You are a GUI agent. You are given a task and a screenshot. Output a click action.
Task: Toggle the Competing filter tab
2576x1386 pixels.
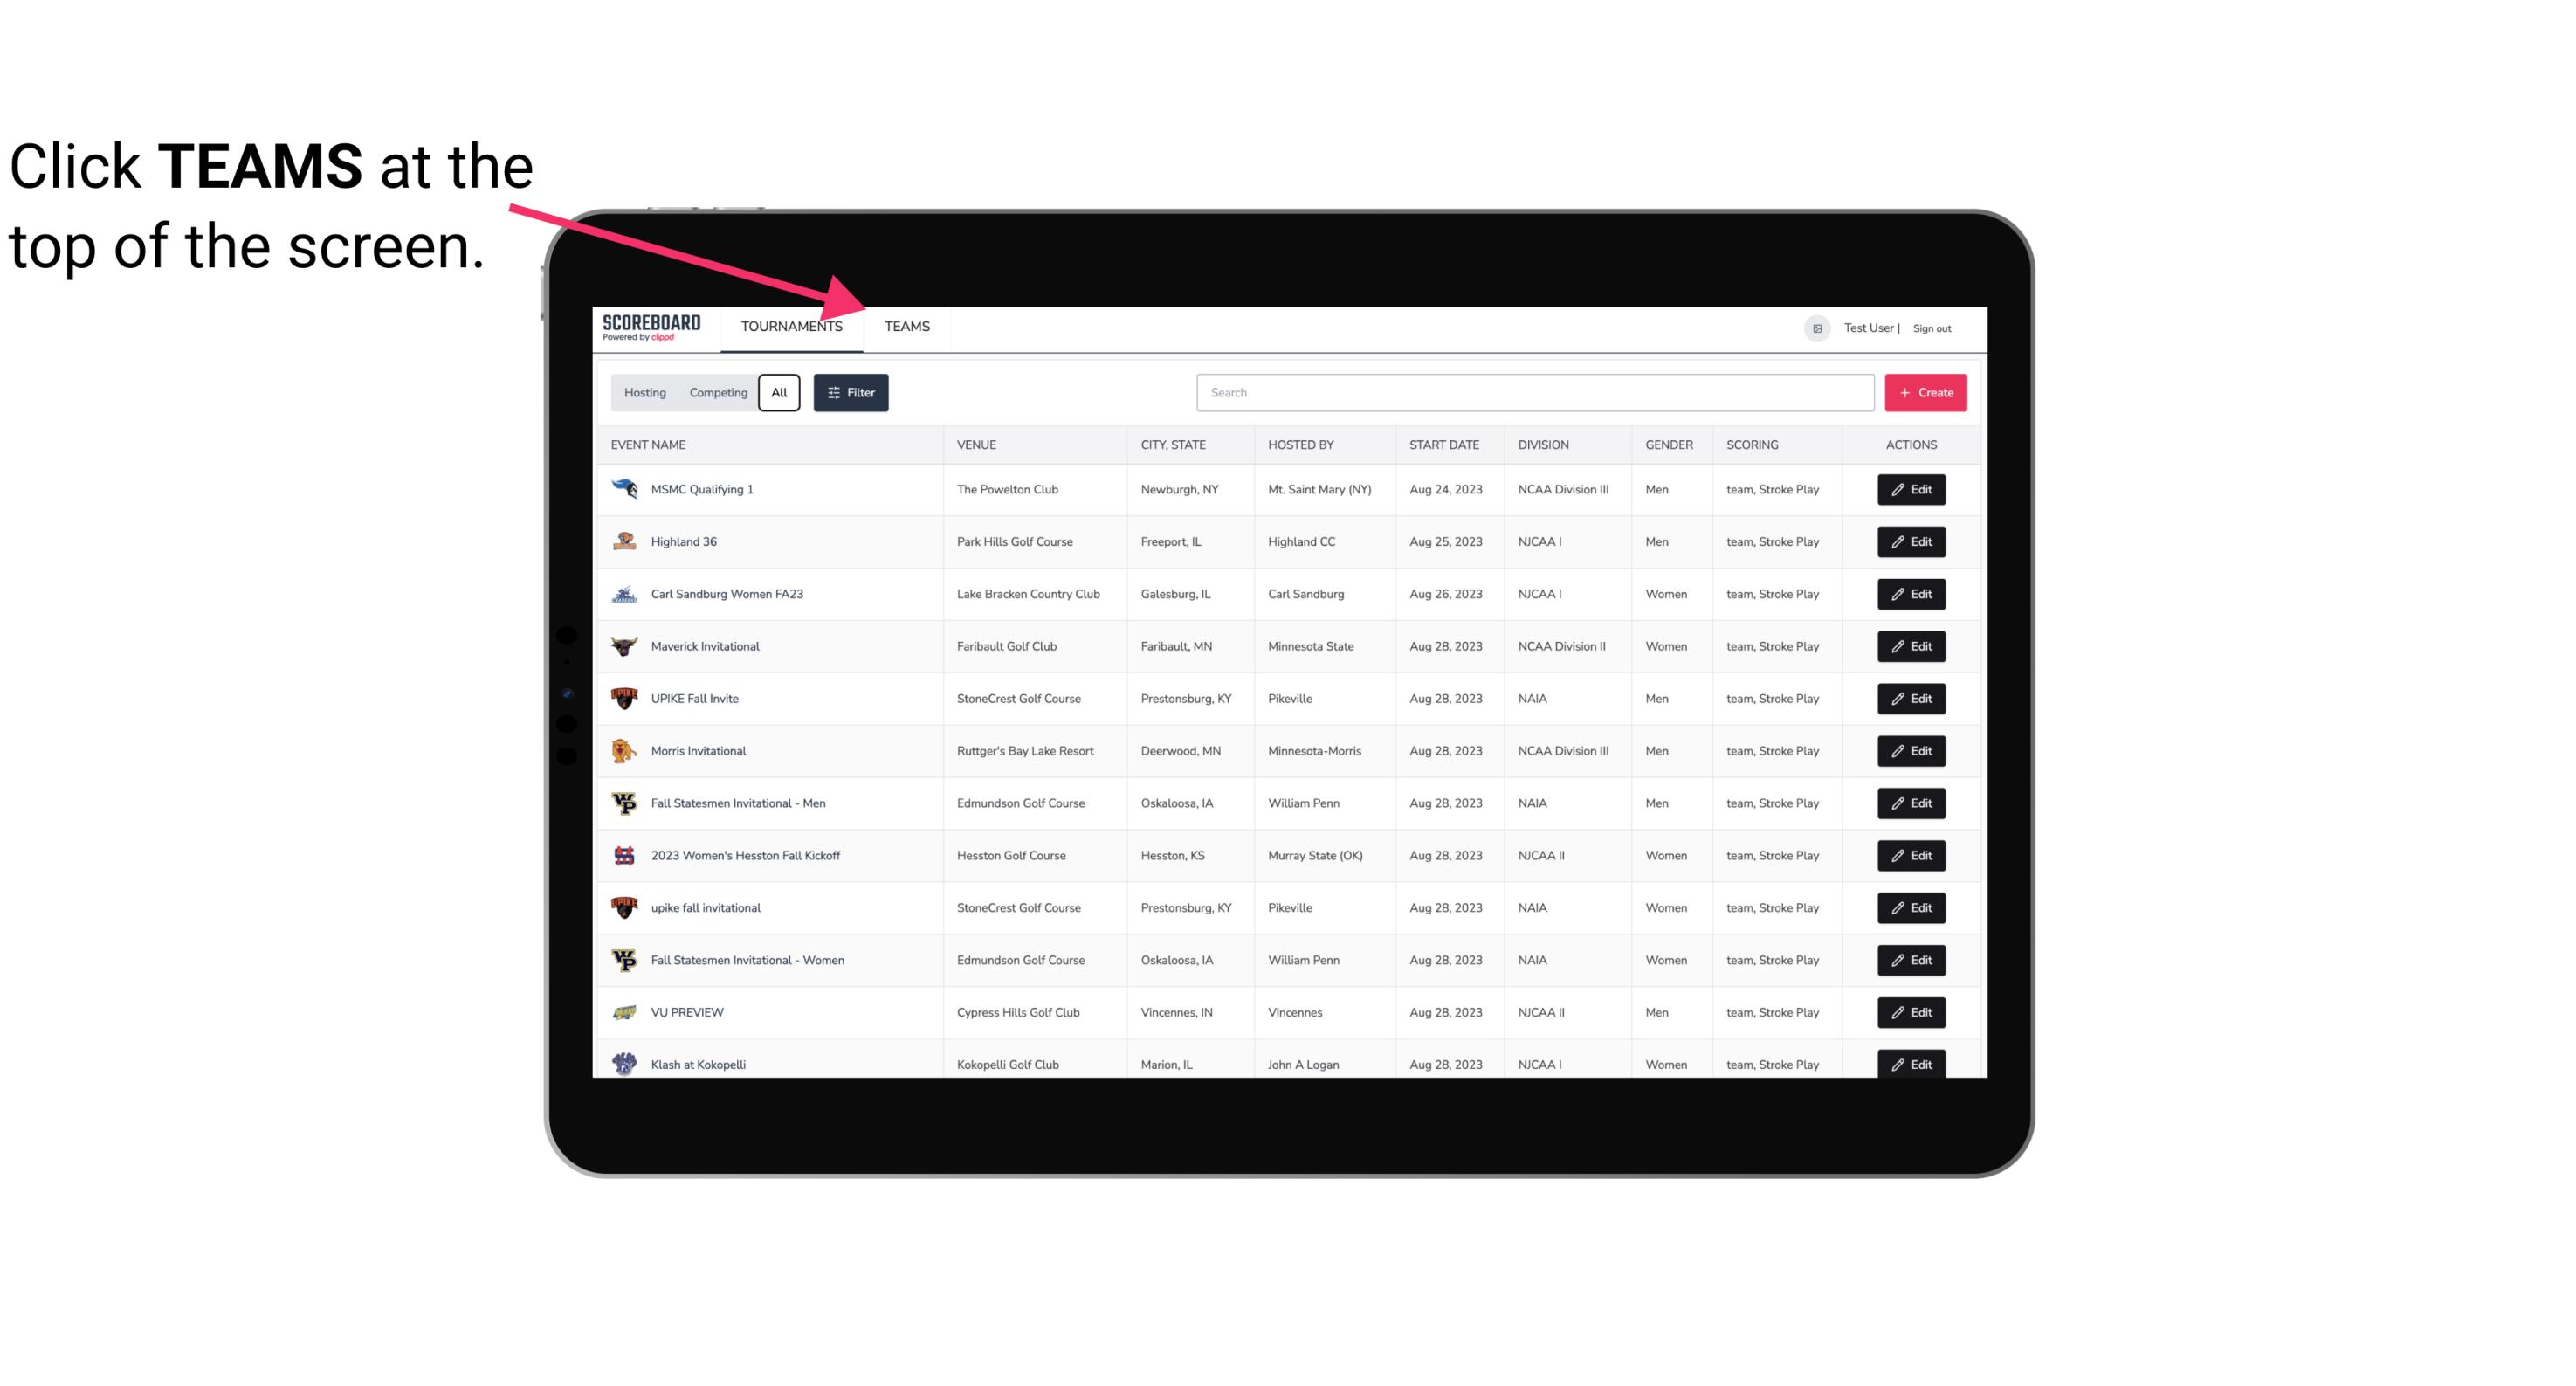coord(715,393)
